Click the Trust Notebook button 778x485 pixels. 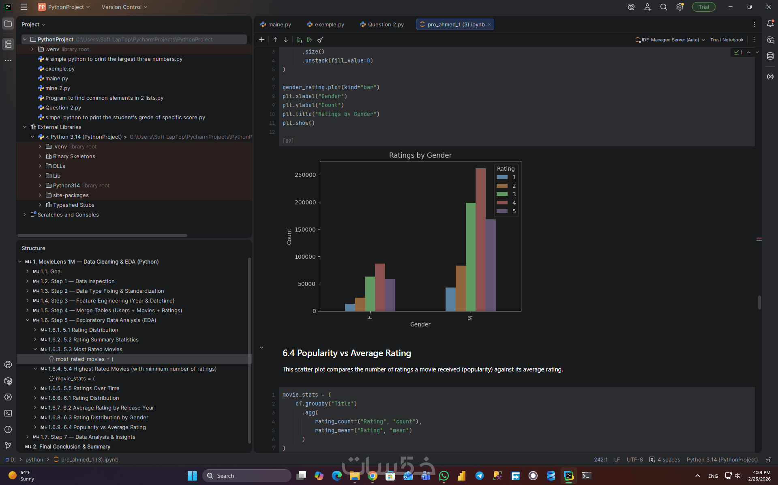coord(727,40)
